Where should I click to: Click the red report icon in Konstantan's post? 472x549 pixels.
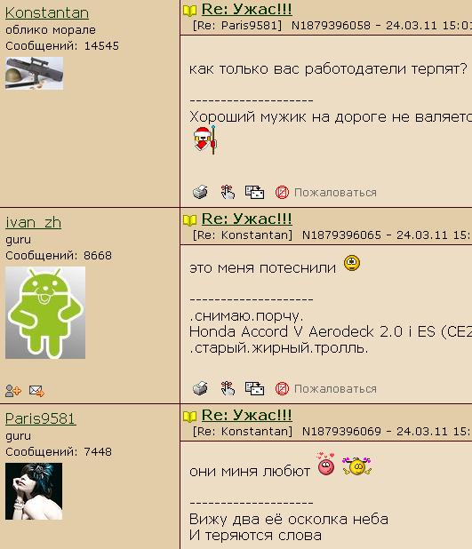click(282, 192)
